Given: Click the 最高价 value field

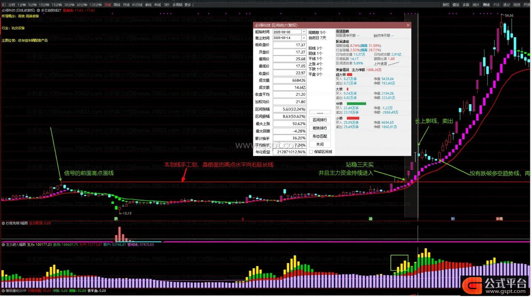Looking at the screenshot, I should [289, 59].
